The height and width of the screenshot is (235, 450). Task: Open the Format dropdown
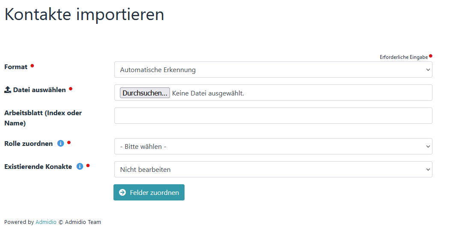click(x=273, y=70)
